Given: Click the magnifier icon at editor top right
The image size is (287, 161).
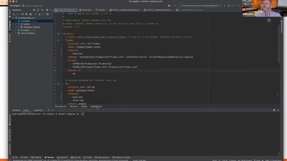Looking at the screenshot, I should (269, 20).
